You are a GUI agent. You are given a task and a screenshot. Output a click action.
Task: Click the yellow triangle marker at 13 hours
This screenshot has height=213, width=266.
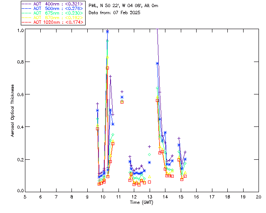[x=150, y=177]
